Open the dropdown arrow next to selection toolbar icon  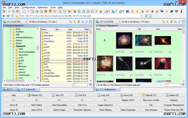click(x=28, y=11)
